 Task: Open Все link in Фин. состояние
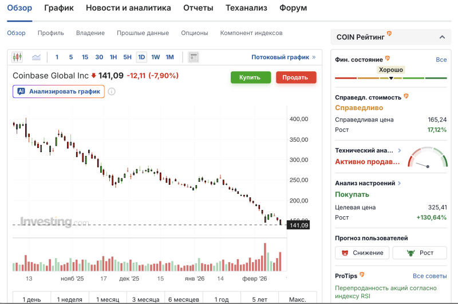(x=441, y=60)
